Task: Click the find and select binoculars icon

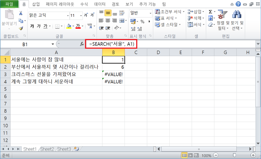Action: (x=236, y=16)
